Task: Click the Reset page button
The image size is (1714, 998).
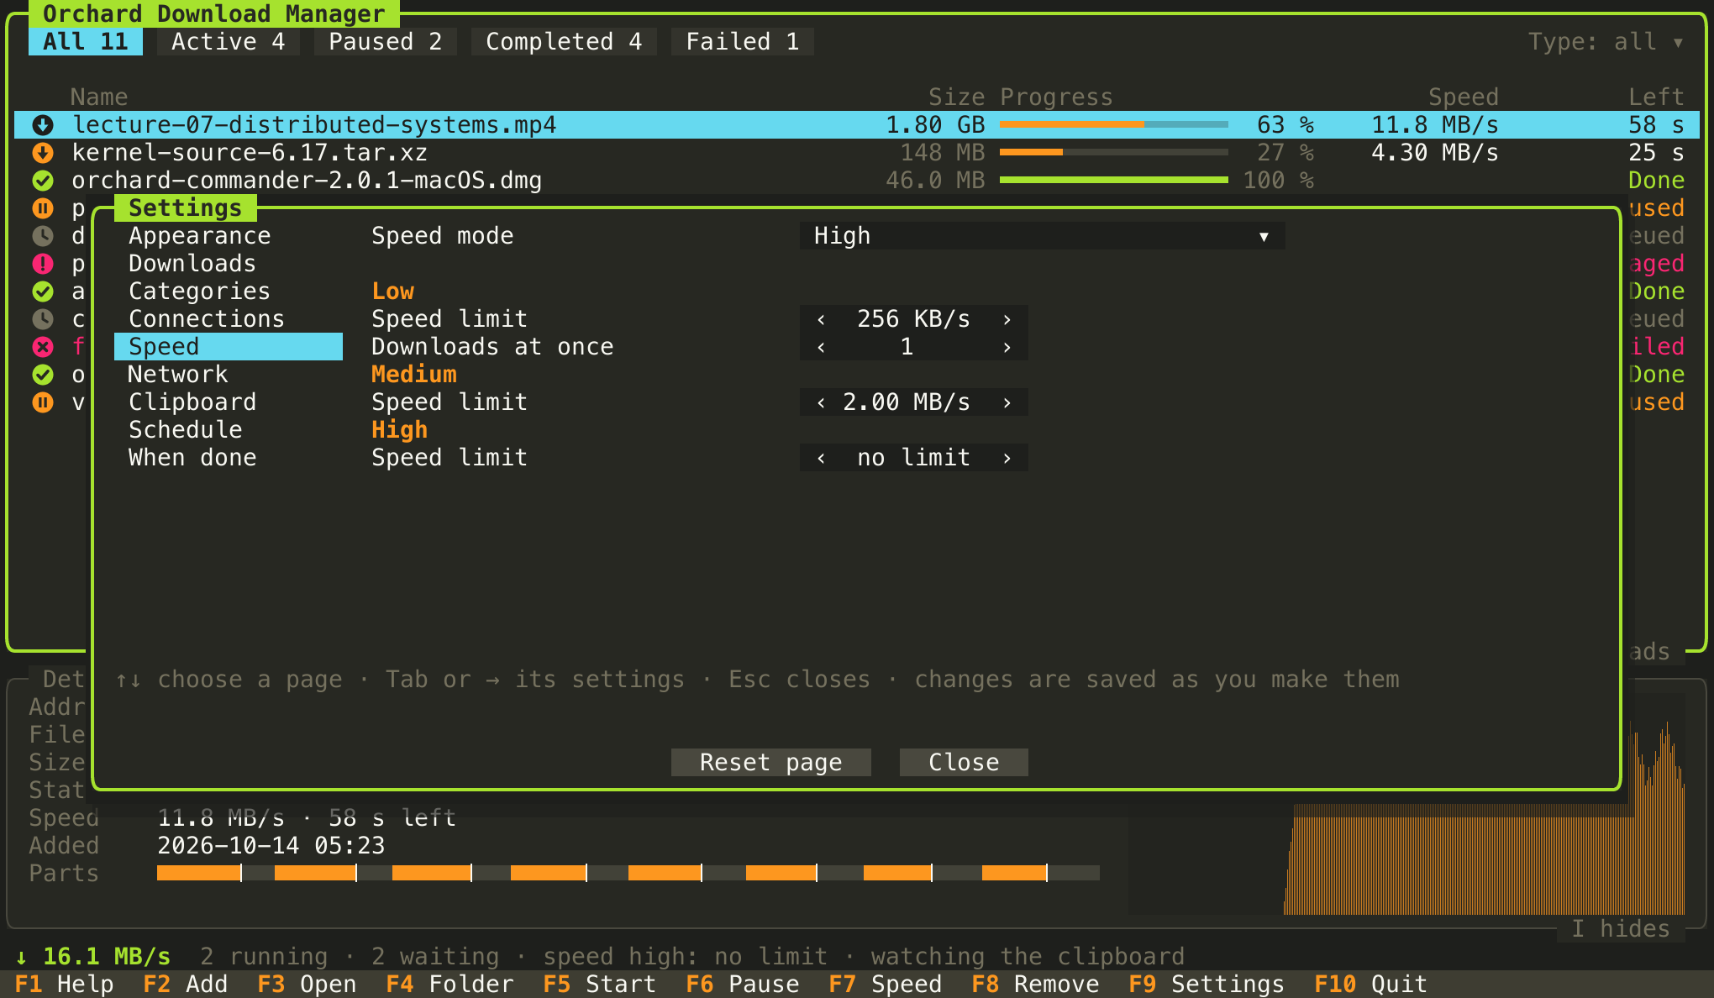Action: pyautogui.click(x=771, y=763)
